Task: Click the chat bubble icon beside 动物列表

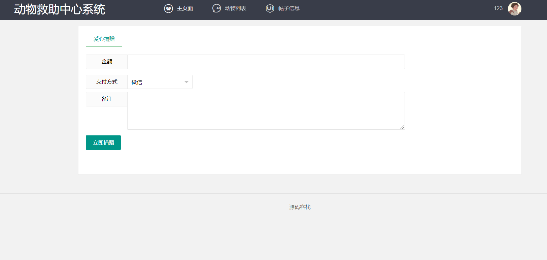Action: click(x=216, y=8)
